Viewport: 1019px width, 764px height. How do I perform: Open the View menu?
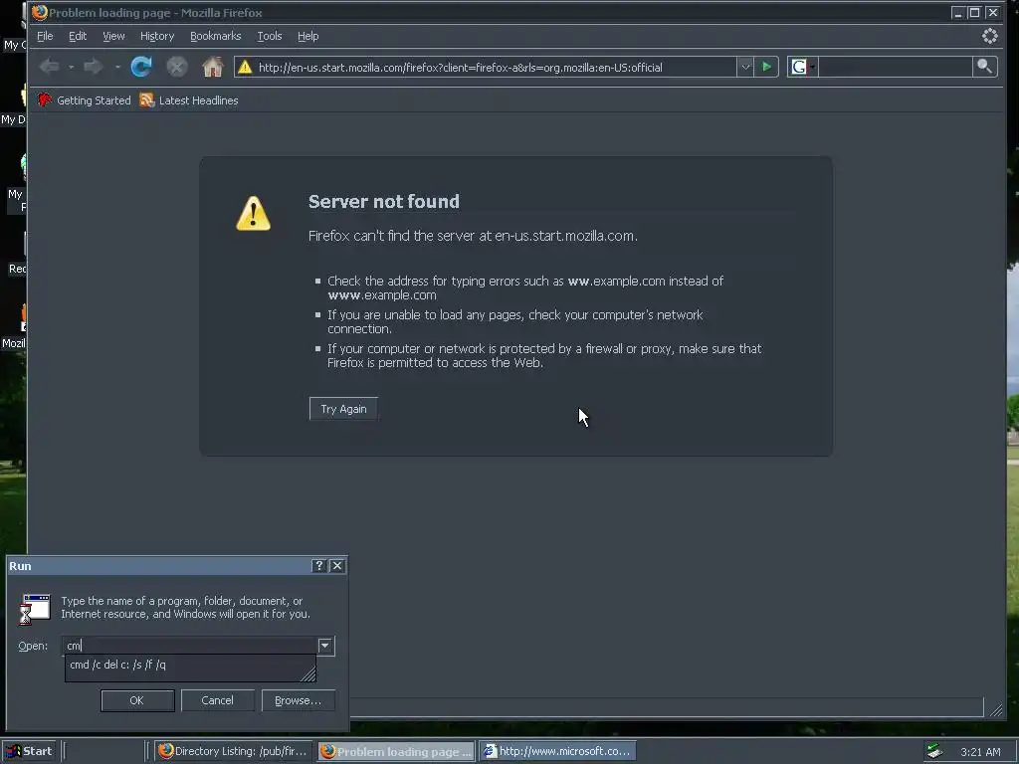(113, 37)
